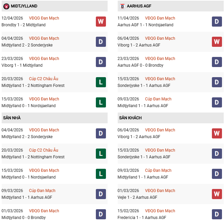Click the D badge for Aarhus AGF 1-1 Nordsjaelland
The width and height of the screenshot is (224, 222).
[x=217, y=22]
